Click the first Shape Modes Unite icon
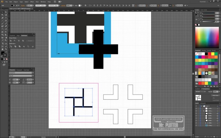Viewport: 221px width, 138px height. click(11, 41)
